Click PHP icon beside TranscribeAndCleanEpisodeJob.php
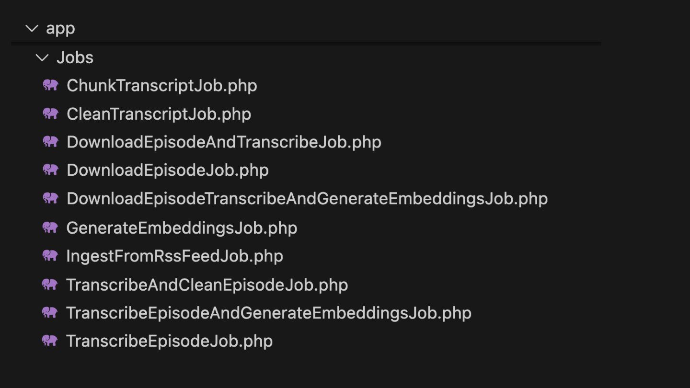 [50, 285]
